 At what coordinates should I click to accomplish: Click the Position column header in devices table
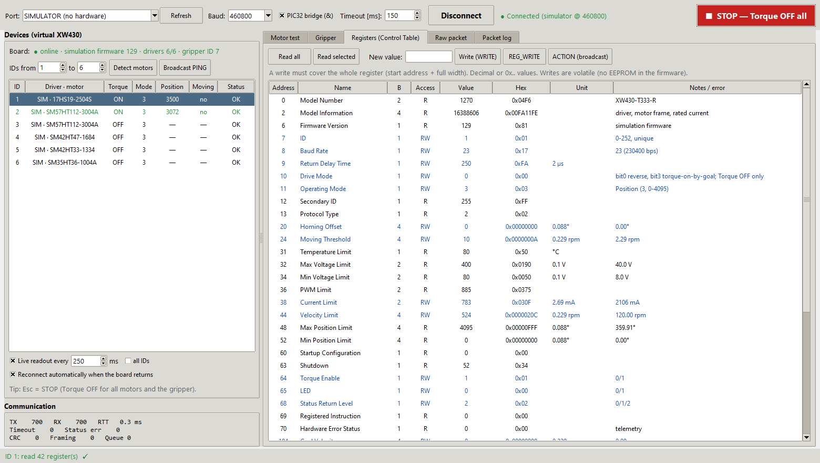click(172, 87)
